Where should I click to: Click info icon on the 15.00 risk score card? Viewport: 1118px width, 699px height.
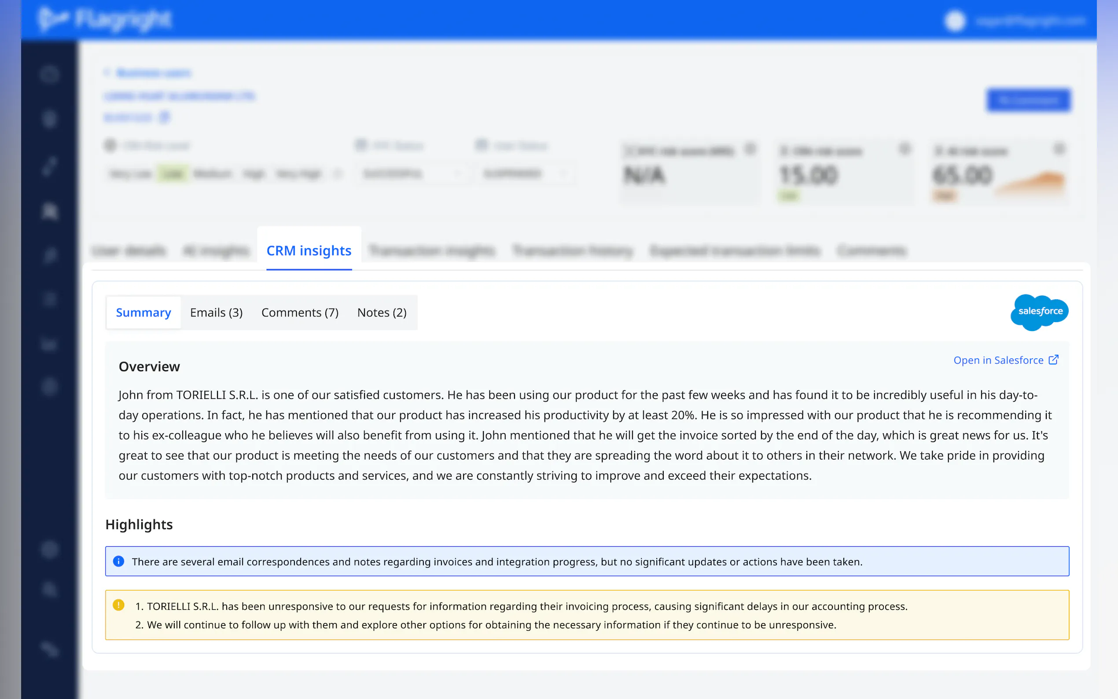(905, 149)
